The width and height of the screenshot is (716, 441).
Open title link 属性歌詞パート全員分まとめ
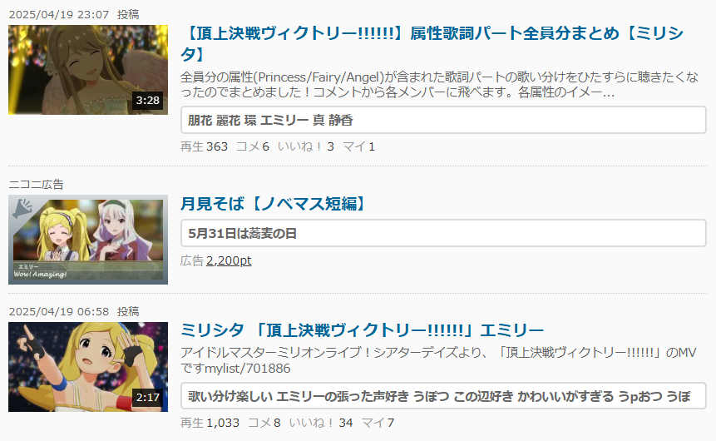pos(432,43)
